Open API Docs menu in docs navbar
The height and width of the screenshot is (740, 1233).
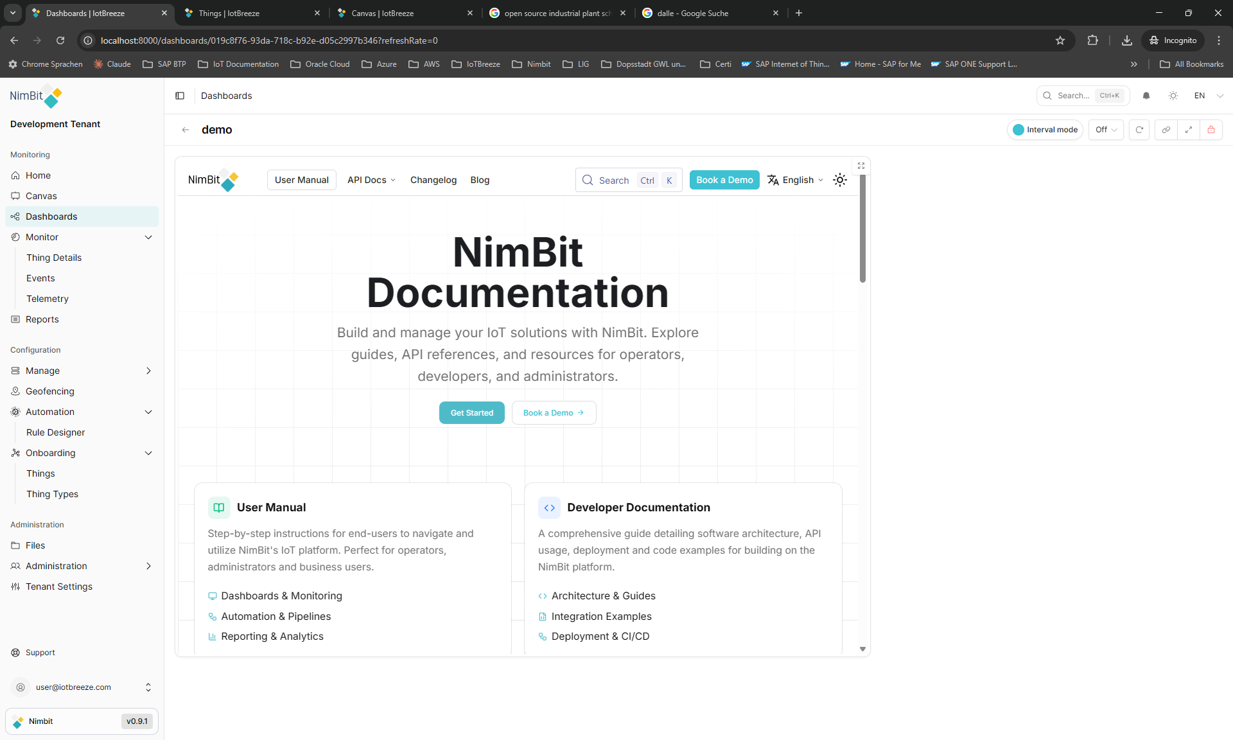tap(371, 180)
